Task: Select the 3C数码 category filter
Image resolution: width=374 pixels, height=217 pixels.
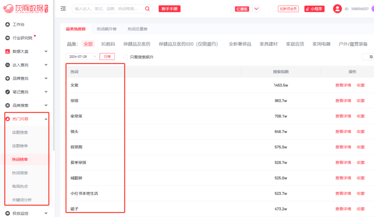Action: pyautogui.click(x=108, y=44)
